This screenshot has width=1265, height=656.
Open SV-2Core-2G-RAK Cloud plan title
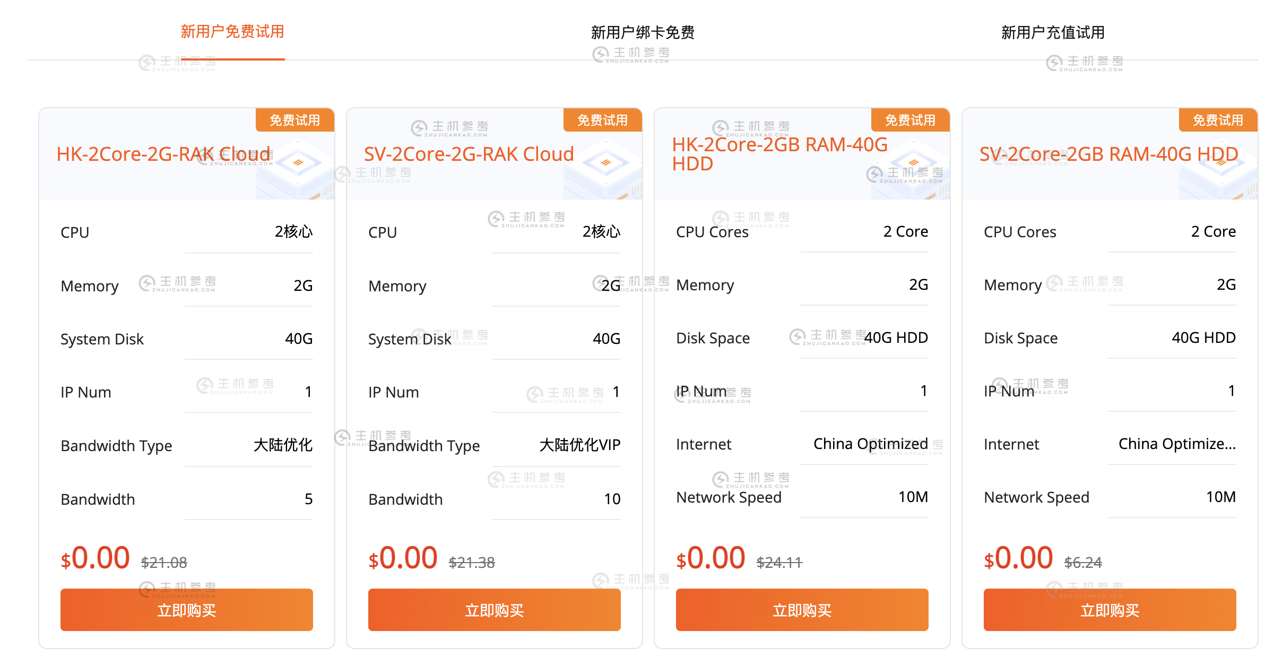click(469, 154)
